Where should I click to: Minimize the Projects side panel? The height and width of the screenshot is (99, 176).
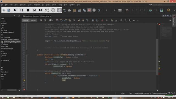click(19, 16)
